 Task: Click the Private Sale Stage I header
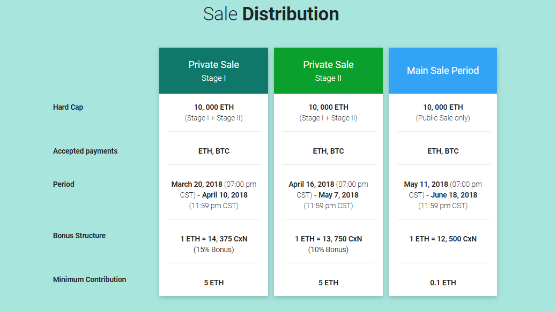coord(213,71)
